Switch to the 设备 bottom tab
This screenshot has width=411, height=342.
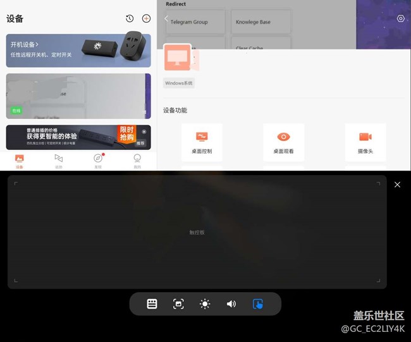coord(20,161)
